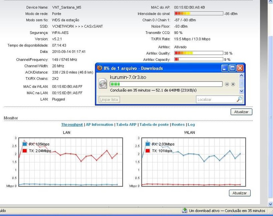The image size is (273, 216).
Task: Open the Routes tab
Action: 178,125
